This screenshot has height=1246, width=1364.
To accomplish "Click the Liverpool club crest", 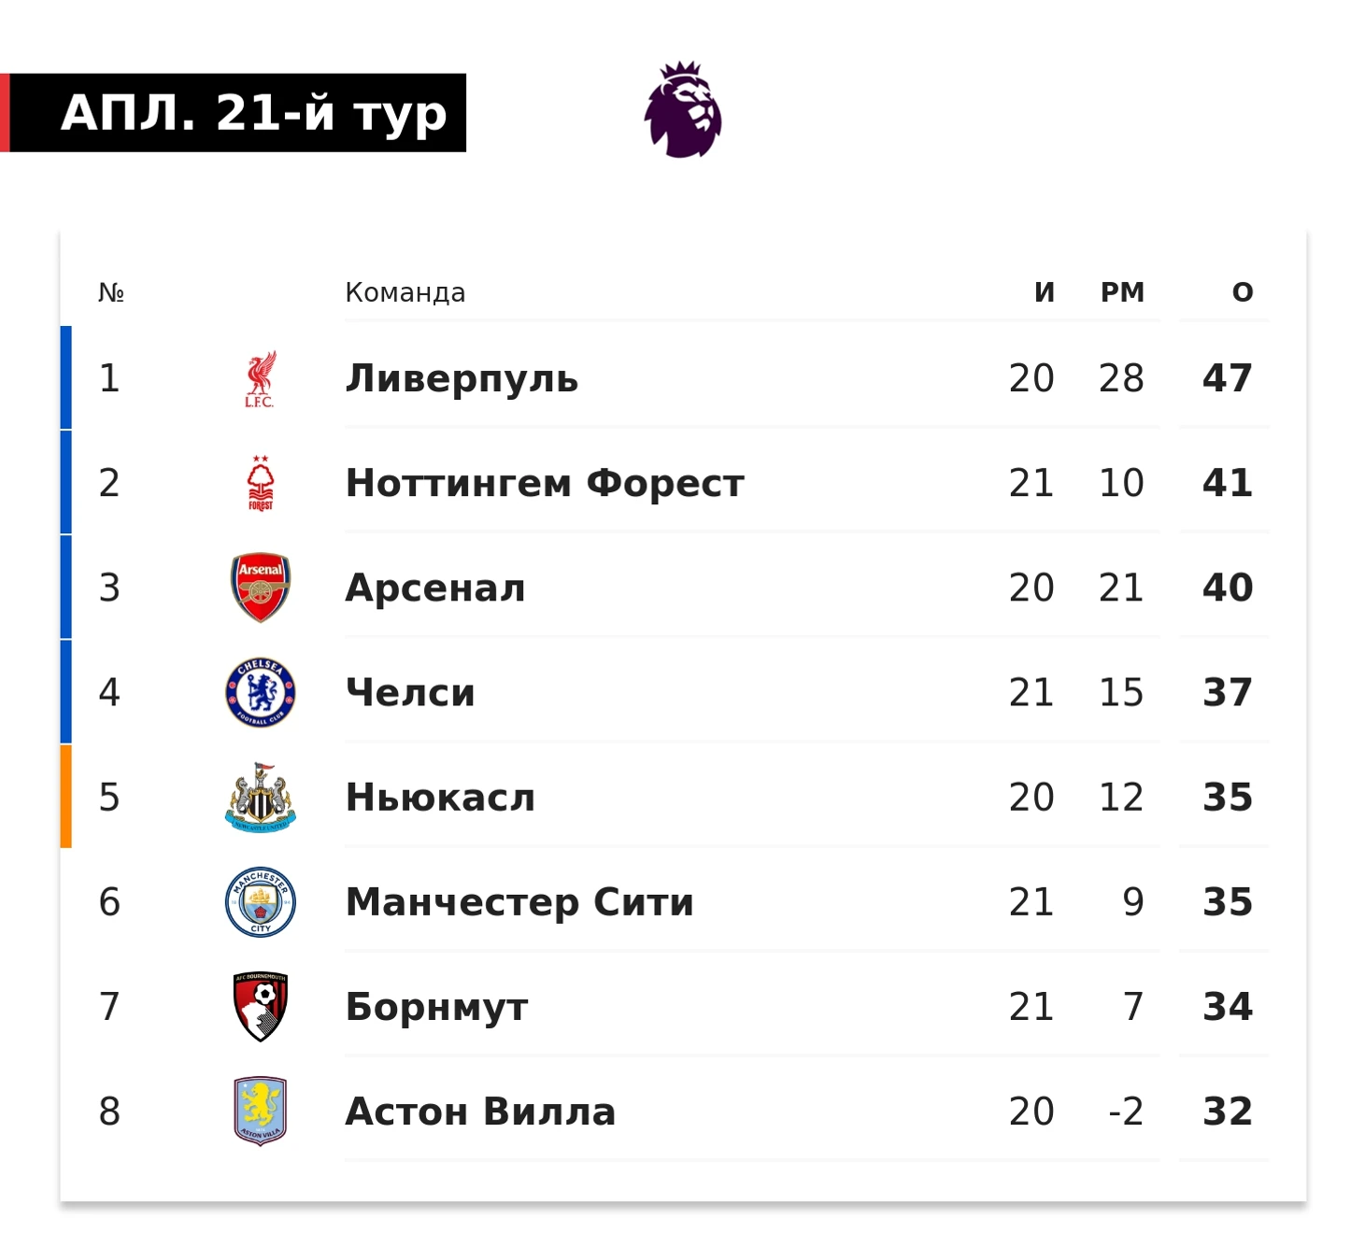I will click(261, 379).
